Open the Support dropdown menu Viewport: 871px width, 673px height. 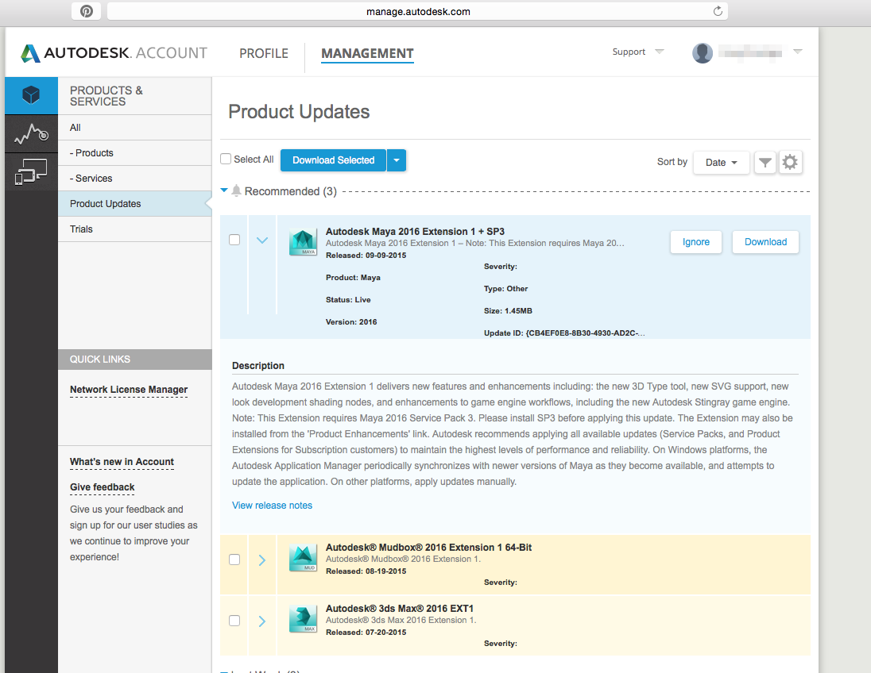(637, 52)
